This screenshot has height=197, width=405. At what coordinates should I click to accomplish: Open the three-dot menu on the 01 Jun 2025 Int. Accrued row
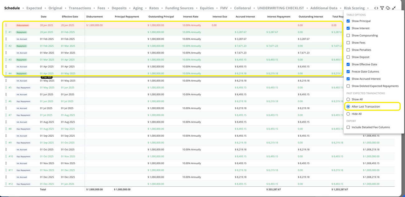[6, 94]
